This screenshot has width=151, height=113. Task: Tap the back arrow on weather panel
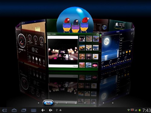point(103,34)
